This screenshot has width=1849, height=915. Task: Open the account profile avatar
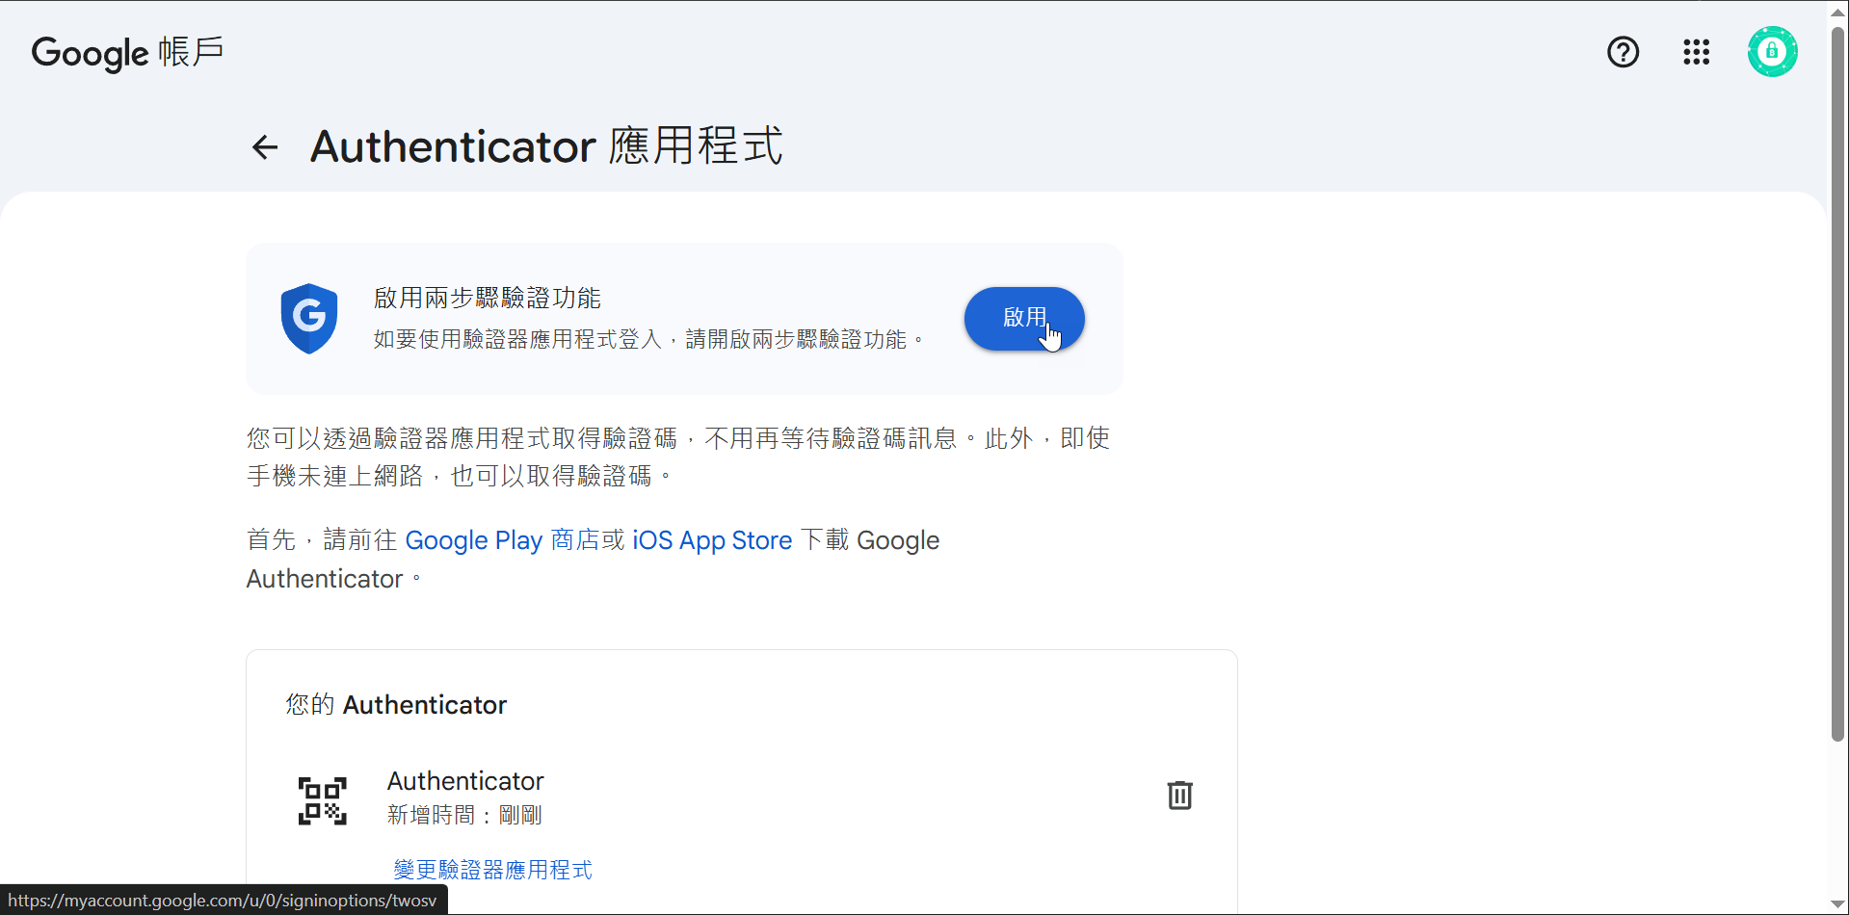1772,52
